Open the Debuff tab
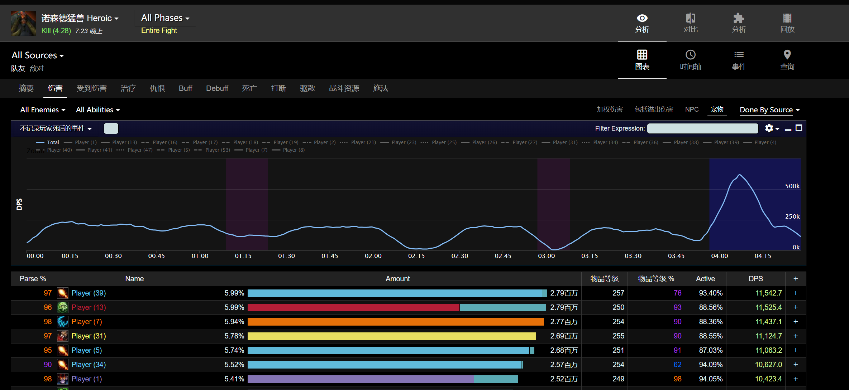This screenshot has height=390, width=849. click(217, 88)
